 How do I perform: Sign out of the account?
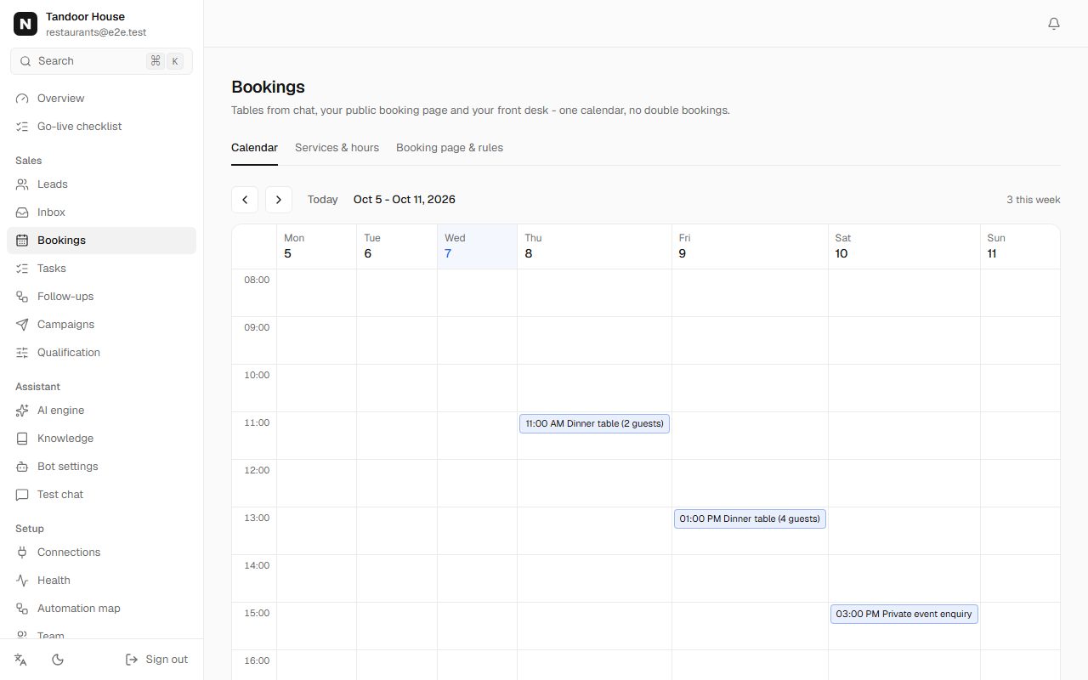click(x=157, y=660)
